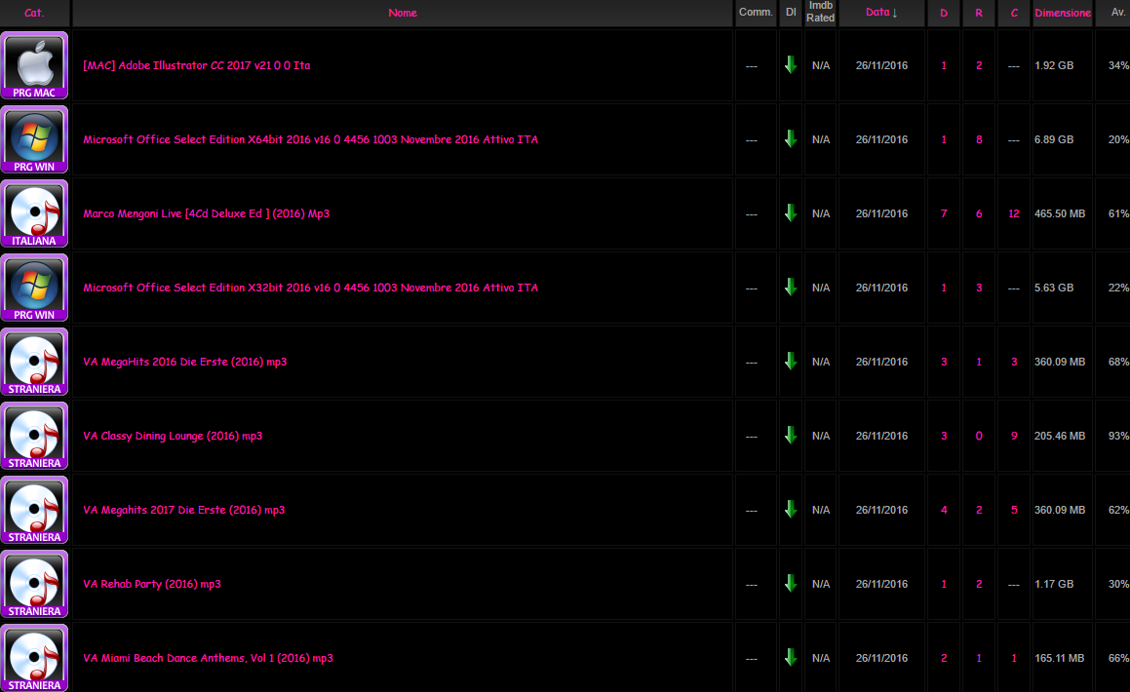Sort by the C column header
Image resolution: width=1130 pixels, height=692 pixels.
[1014, 13]
